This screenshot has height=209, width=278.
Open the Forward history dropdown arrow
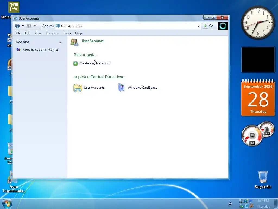[34, 26]
